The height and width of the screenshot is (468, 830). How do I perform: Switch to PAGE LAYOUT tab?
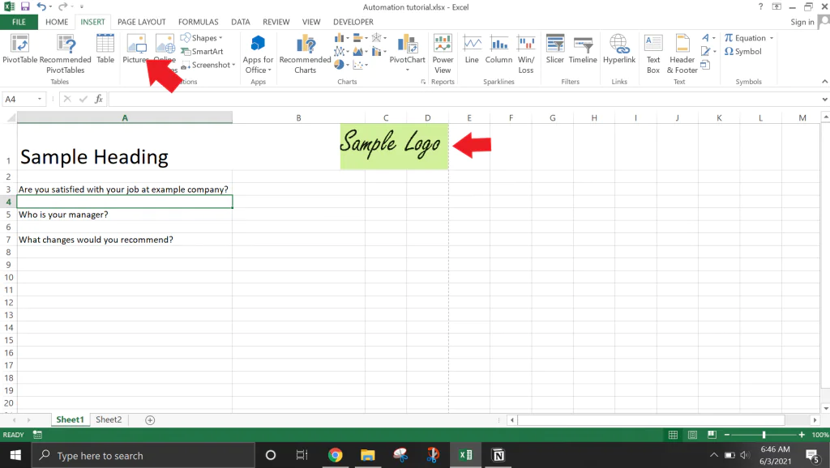[x=141, y=22]
